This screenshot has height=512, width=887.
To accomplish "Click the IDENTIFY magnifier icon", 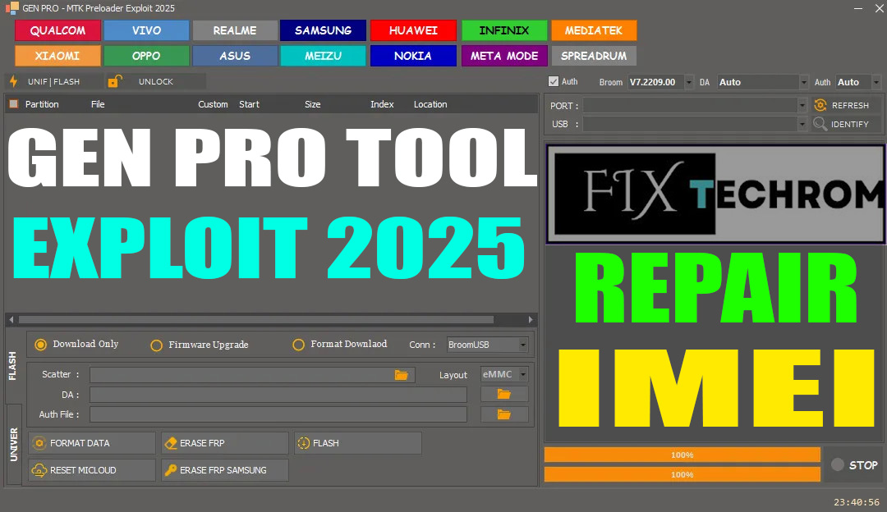I will 820,124.
